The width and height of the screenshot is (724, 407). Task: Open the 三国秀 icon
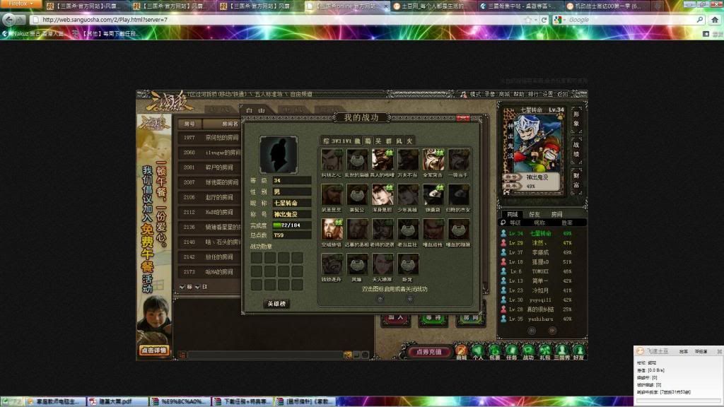click(x=561, y=352)
